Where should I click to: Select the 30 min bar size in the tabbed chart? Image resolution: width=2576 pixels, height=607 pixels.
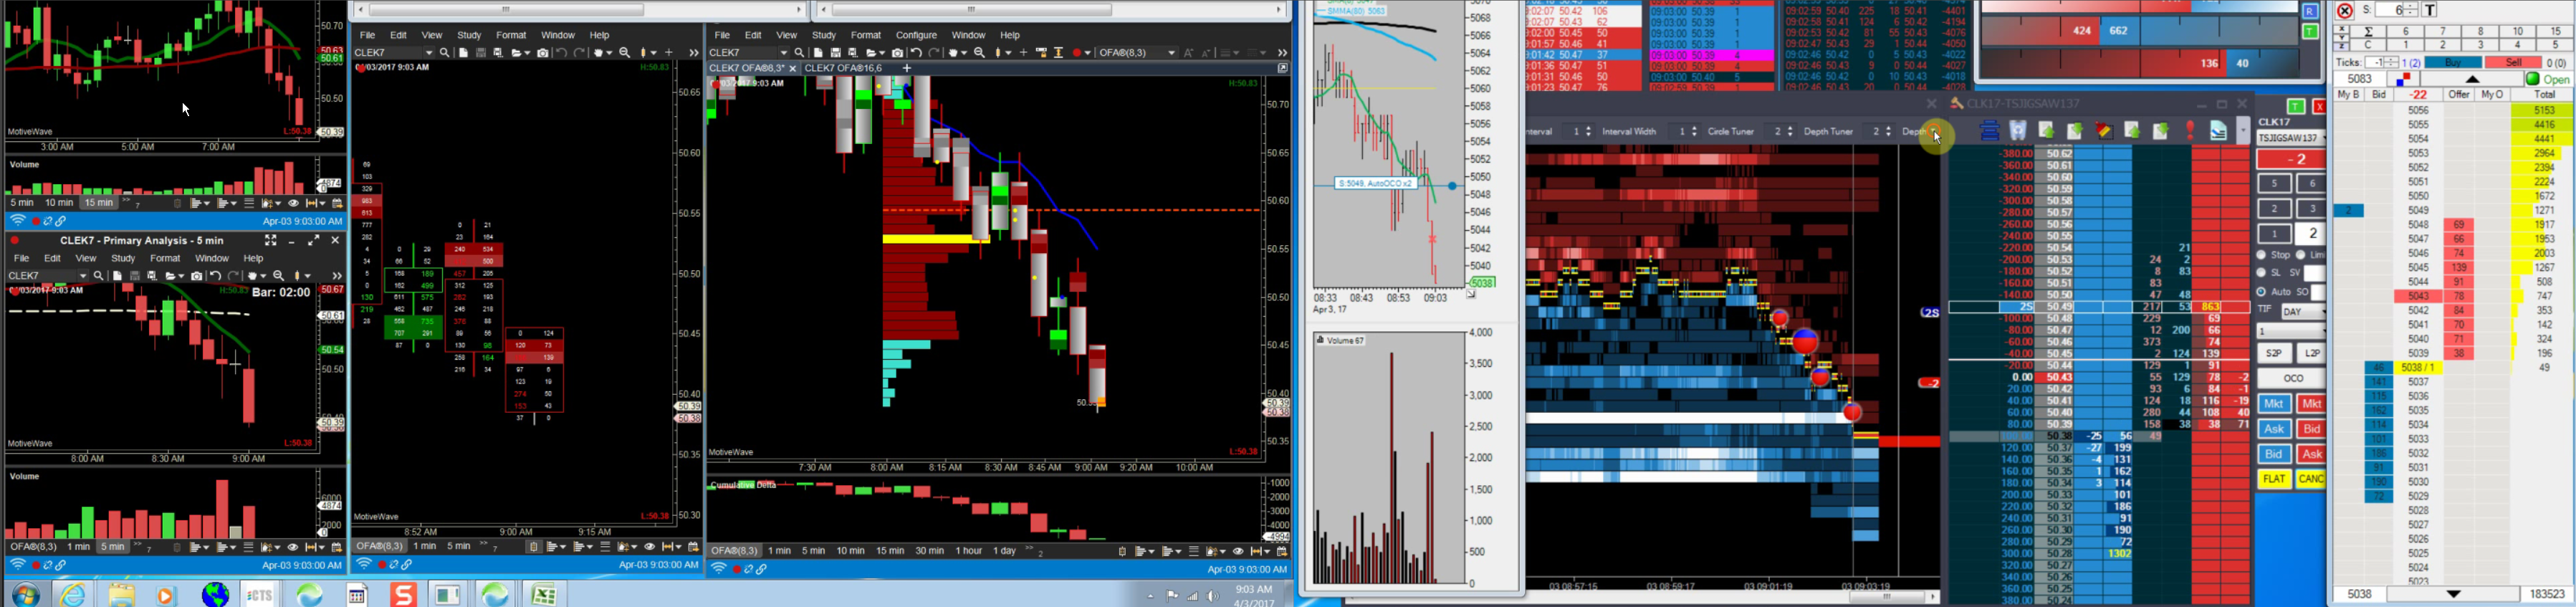click(x=929, y=551)
